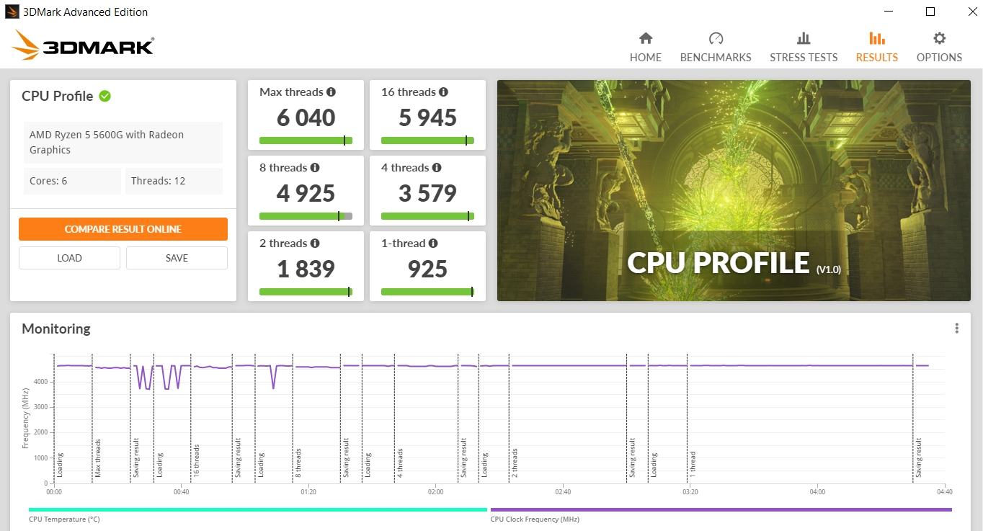Click the green validation checkmark next to CPU Profile
This screenshot has height=531, width=983.
(105, 96)
